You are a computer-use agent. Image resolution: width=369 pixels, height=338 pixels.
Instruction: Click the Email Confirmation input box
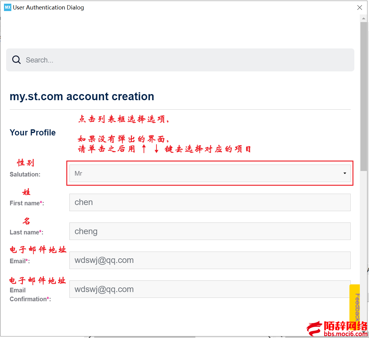pos(210,289)
